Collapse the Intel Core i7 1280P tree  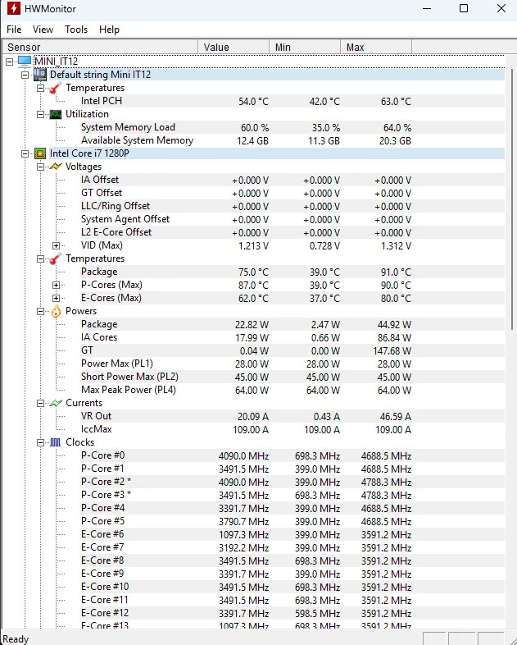tap(25, 153)
